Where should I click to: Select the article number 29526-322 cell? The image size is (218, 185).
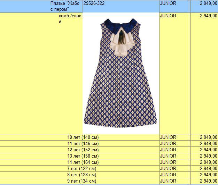[94, 3]
